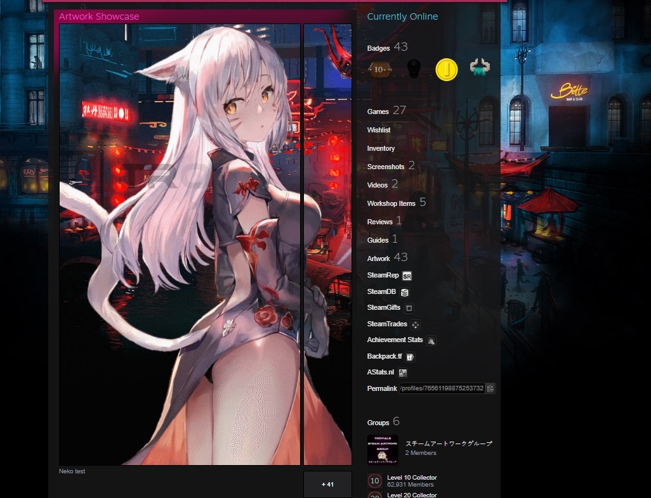Image resolution: width=651 pixels, height=498 pixels.
Task: Click the Achievement Stats icon
Action: click(431, 340)
